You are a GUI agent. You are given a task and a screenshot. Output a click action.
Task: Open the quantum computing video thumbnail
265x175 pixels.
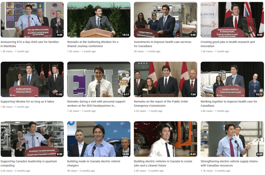(x=32, y=139)
